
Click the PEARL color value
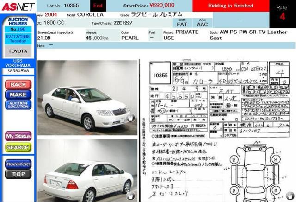click(130, 38)
